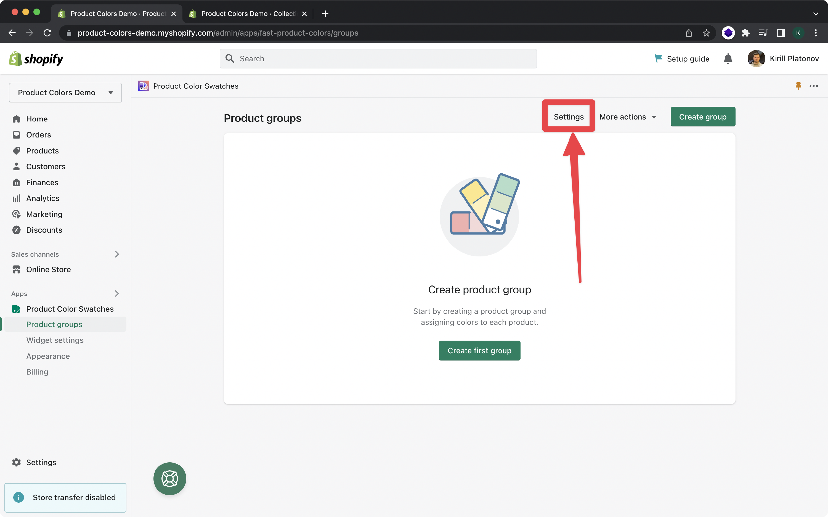Screen dimensions: 828x517
Task: Open the Appearance menu item
Action: [x=48, y=356]
